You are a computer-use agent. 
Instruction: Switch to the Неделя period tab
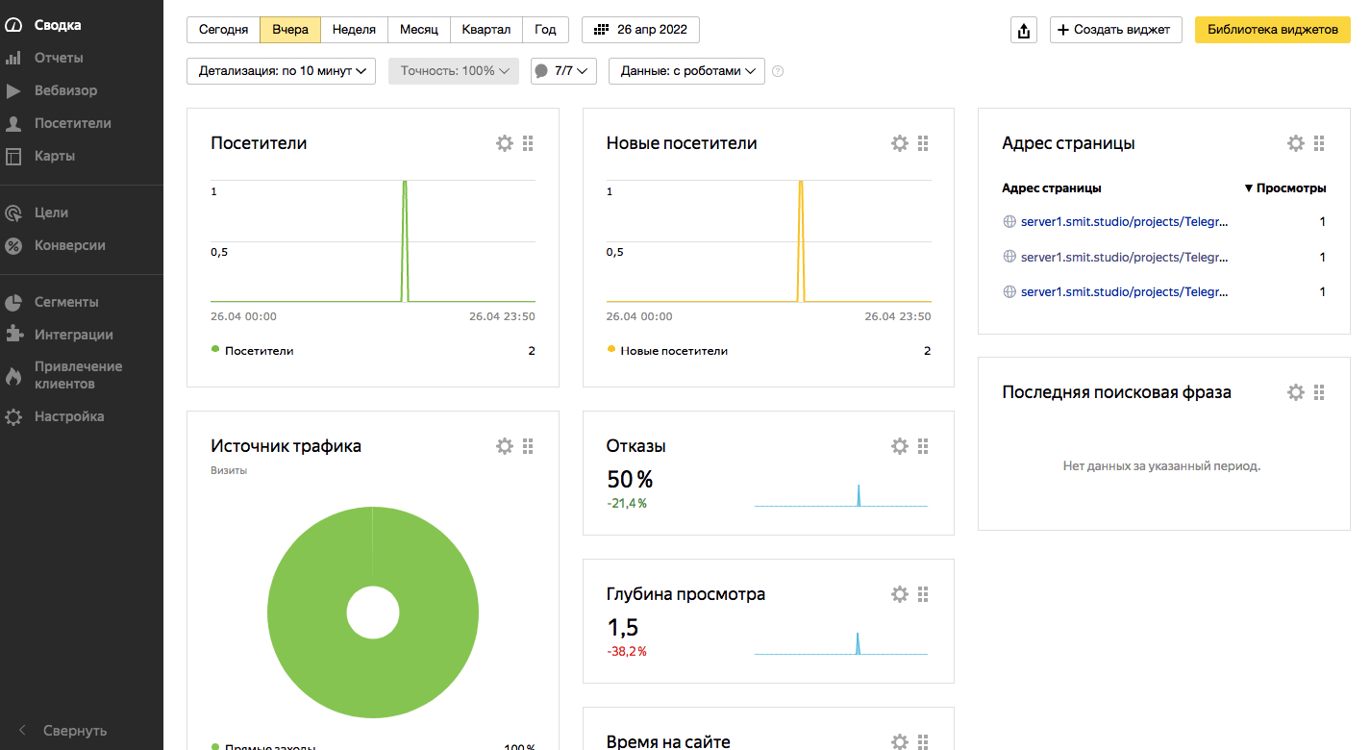point(354,30)
